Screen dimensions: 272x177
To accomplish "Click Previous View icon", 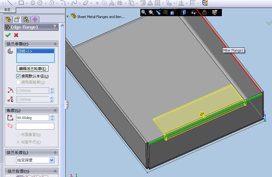I will (158, 12).
